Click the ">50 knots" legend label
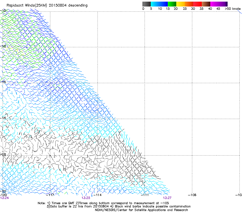 coord(233,9)
